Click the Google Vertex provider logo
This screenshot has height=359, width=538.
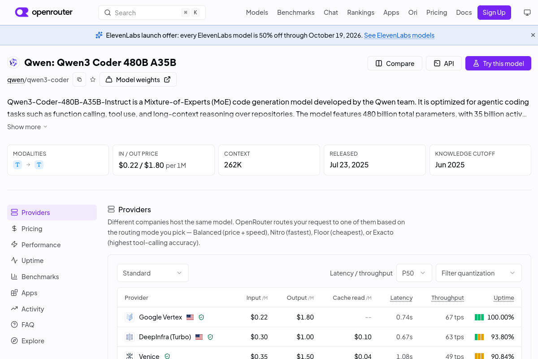pyautogui.click(x=130, y=317)
